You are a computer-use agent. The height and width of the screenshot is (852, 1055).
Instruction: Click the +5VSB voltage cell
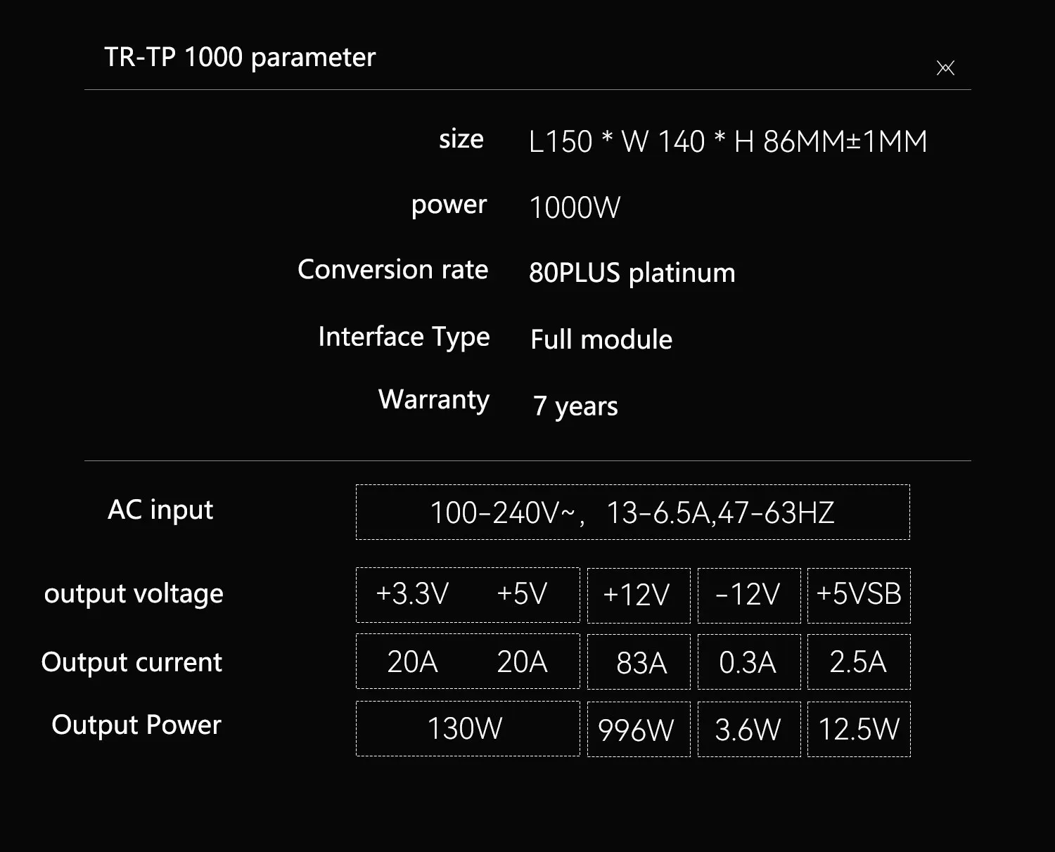coord(859,595)
